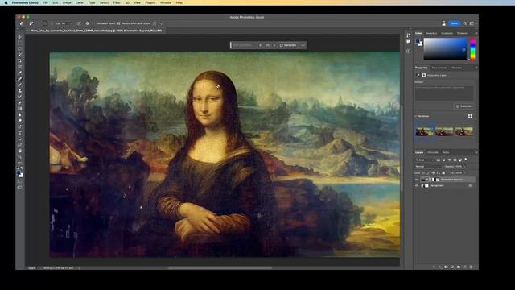This screenshot has width=515, height=290.
Task: Toggle smart object layer filter icon
Action: click(x=460, y=159)
